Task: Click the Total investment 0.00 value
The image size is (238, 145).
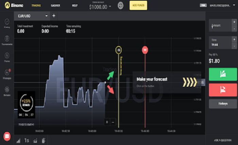Action: (21, 31)
